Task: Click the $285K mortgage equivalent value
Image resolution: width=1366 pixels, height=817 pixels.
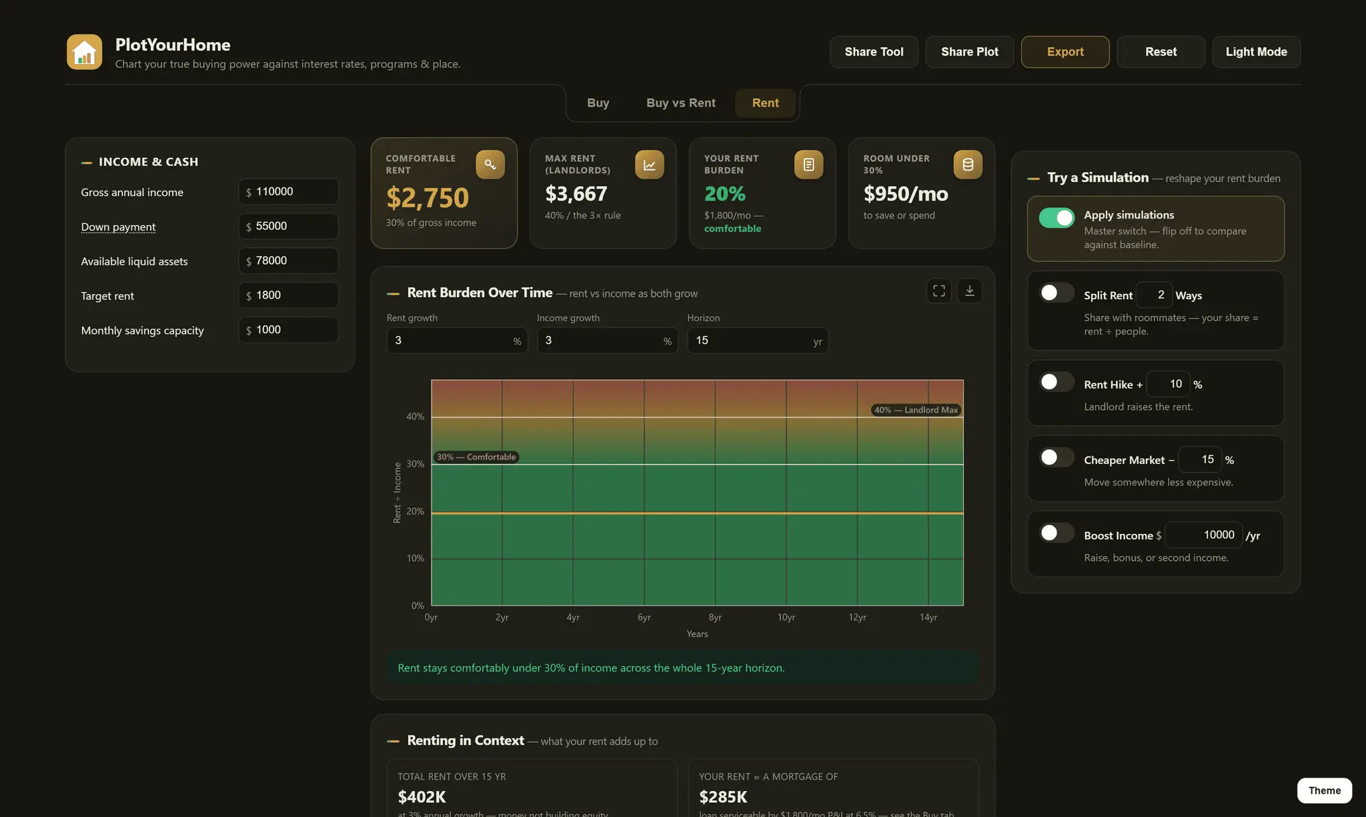Action: pos(723,797)
